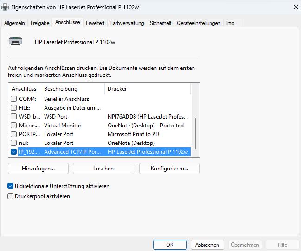Select the 'Ausgabe in Datei uml...' entry

tap(72, 108)
